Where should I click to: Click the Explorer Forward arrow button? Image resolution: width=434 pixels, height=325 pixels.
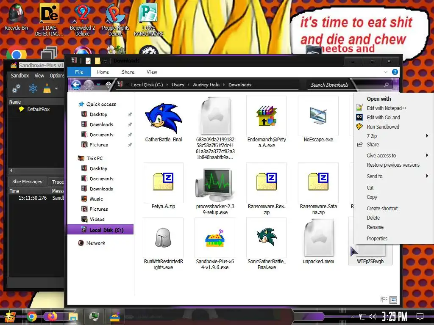click(x=89, y=85)
